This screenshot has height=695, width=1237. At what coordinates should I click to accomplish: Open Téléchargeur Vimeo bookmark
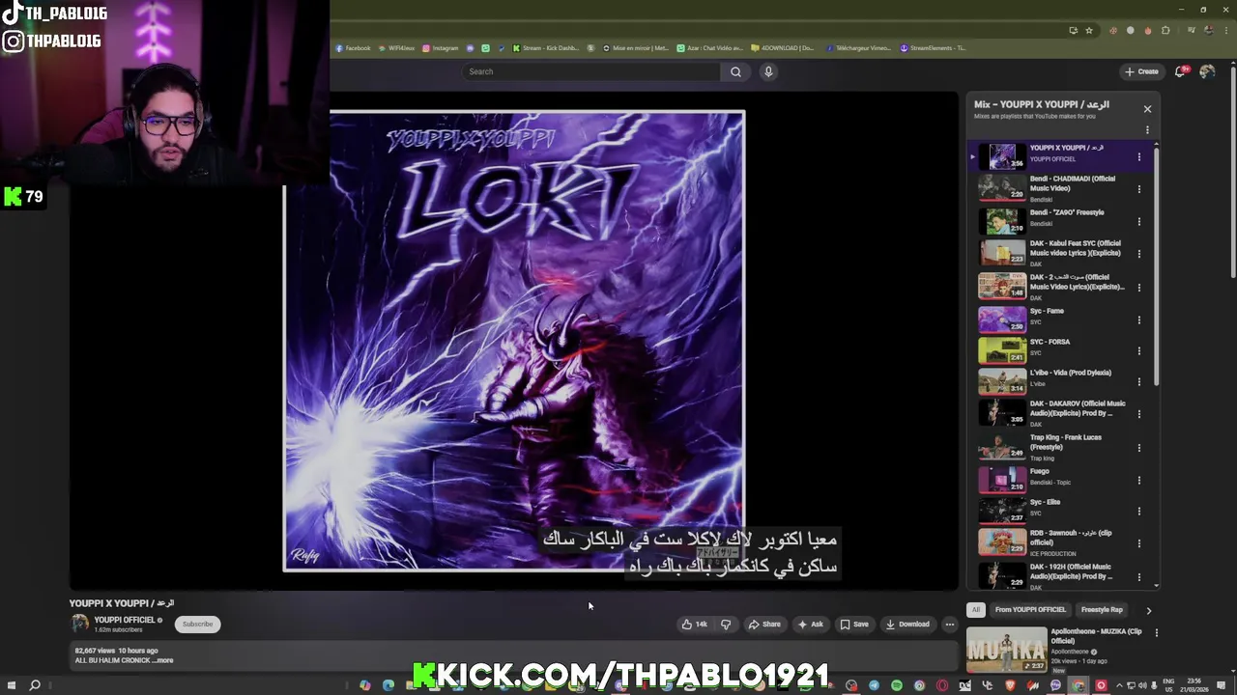click(858, 48)
